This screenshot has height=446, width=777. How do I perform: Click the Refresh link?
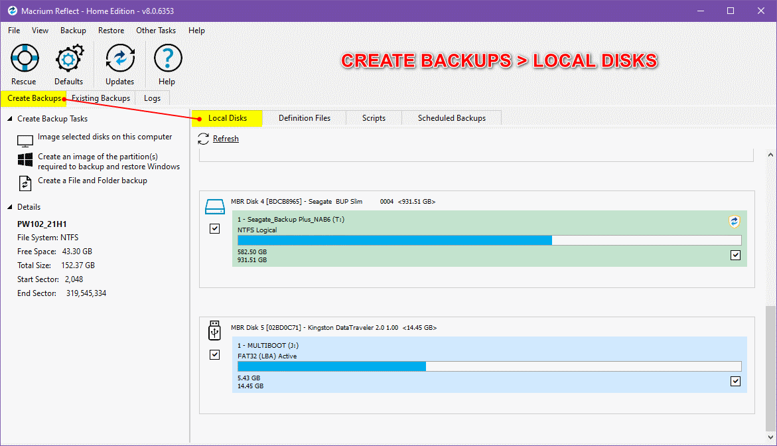226,139
